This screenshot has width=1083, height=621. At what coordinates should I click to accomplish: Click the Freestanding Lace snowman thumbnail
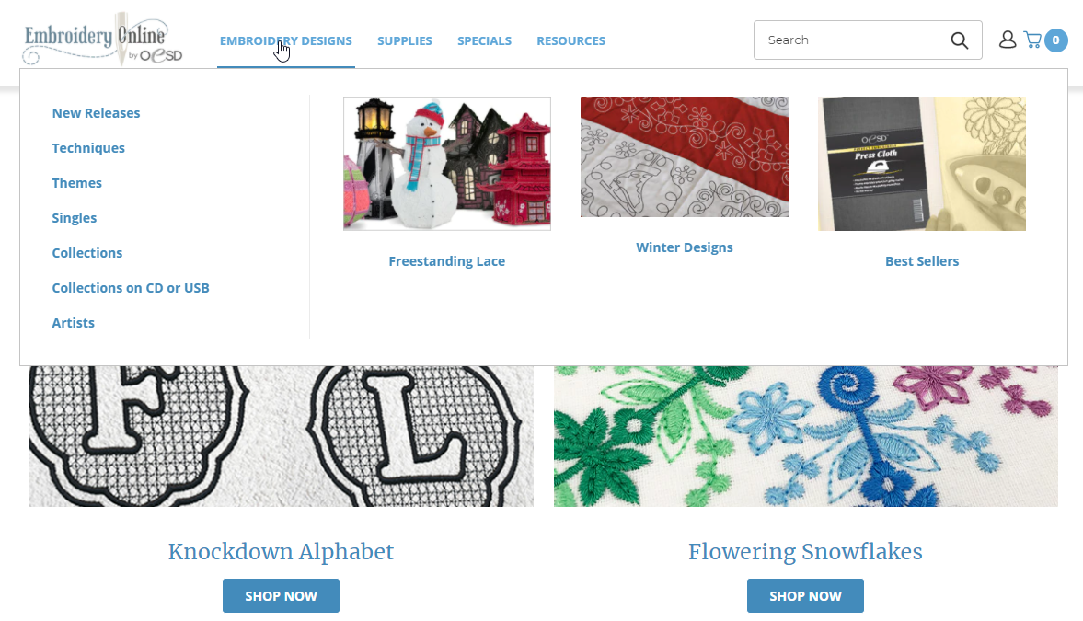click(447, 164)
